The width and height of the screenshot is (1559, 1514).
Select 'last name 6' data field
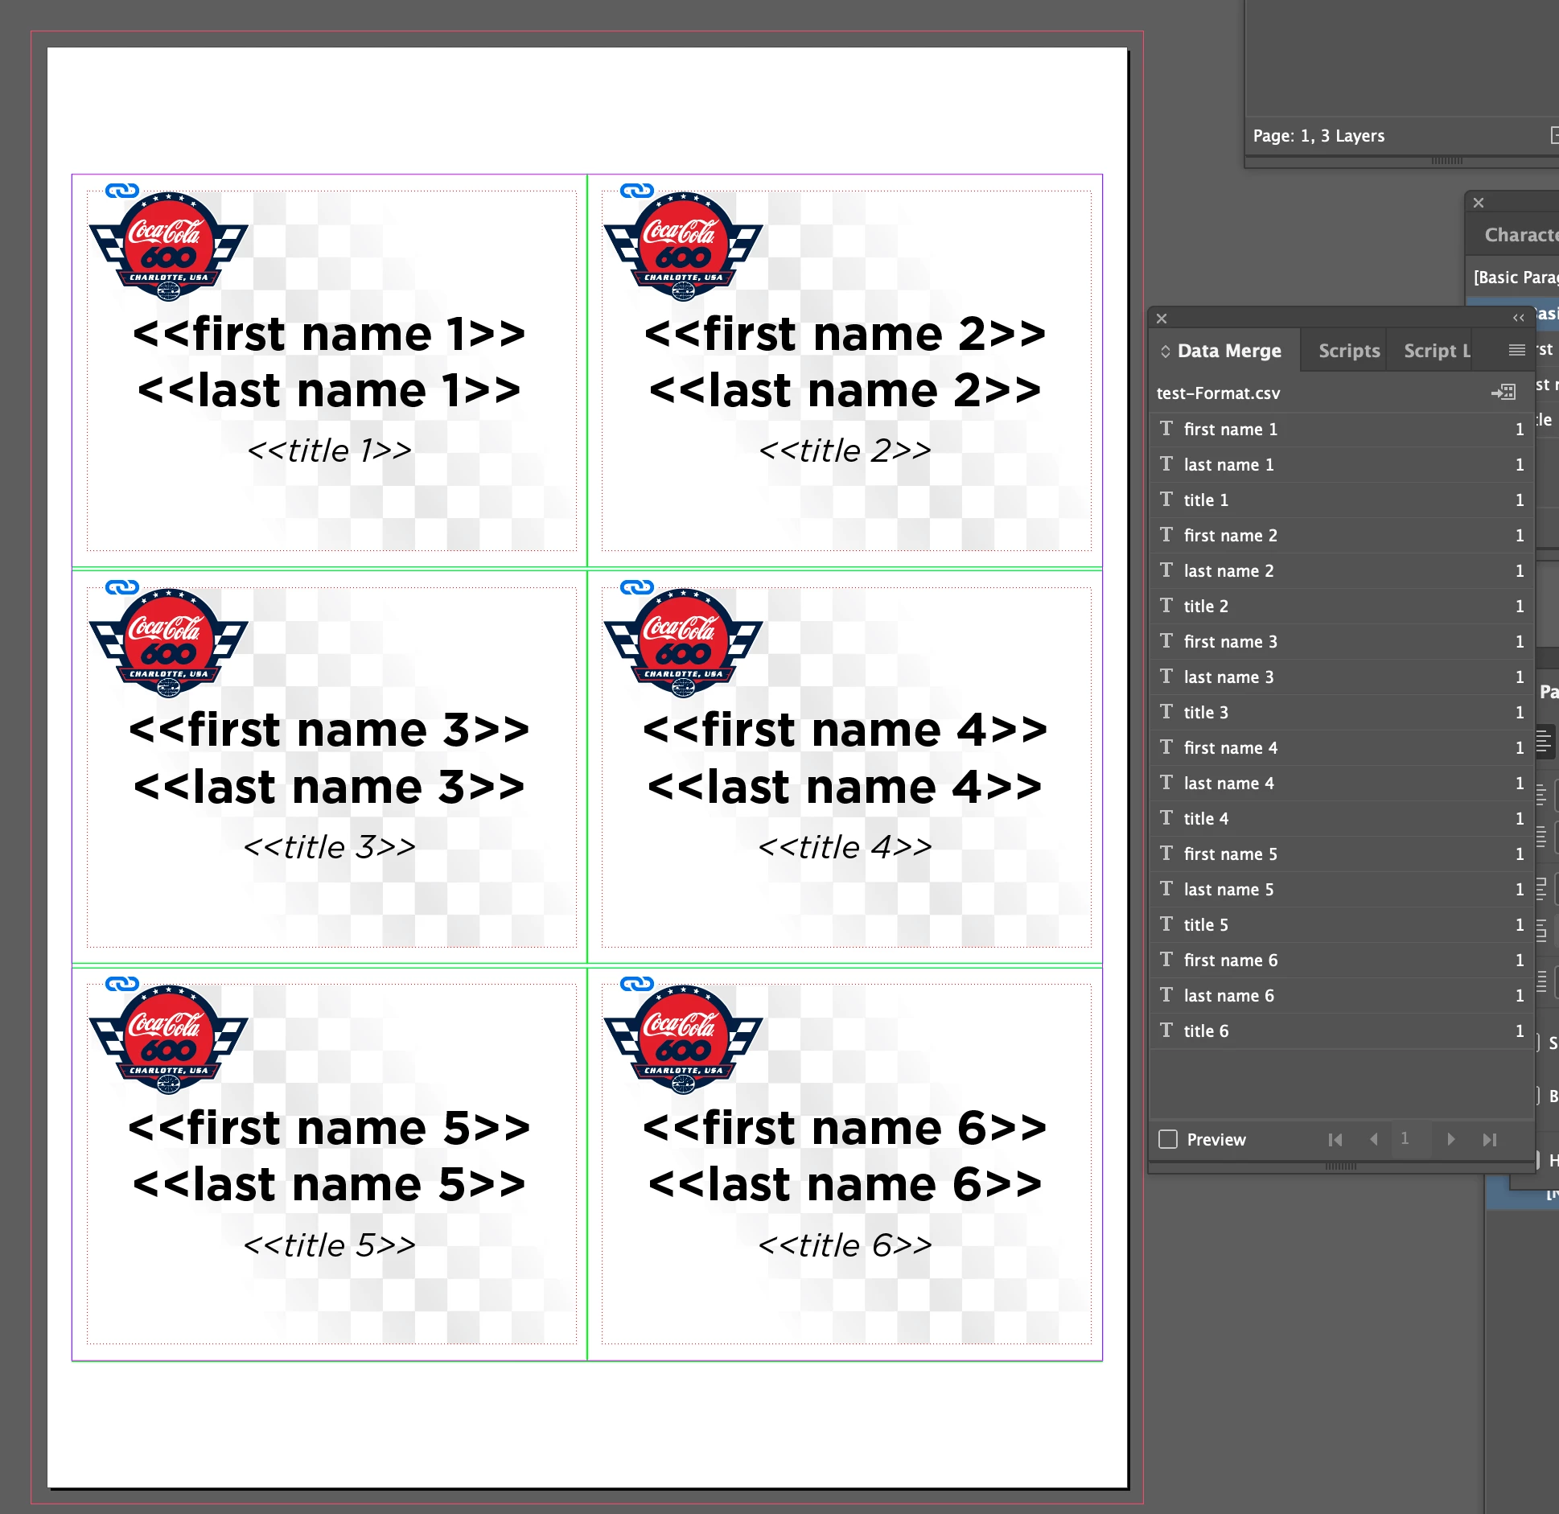pyautogui.click(x=1228, y=995)
